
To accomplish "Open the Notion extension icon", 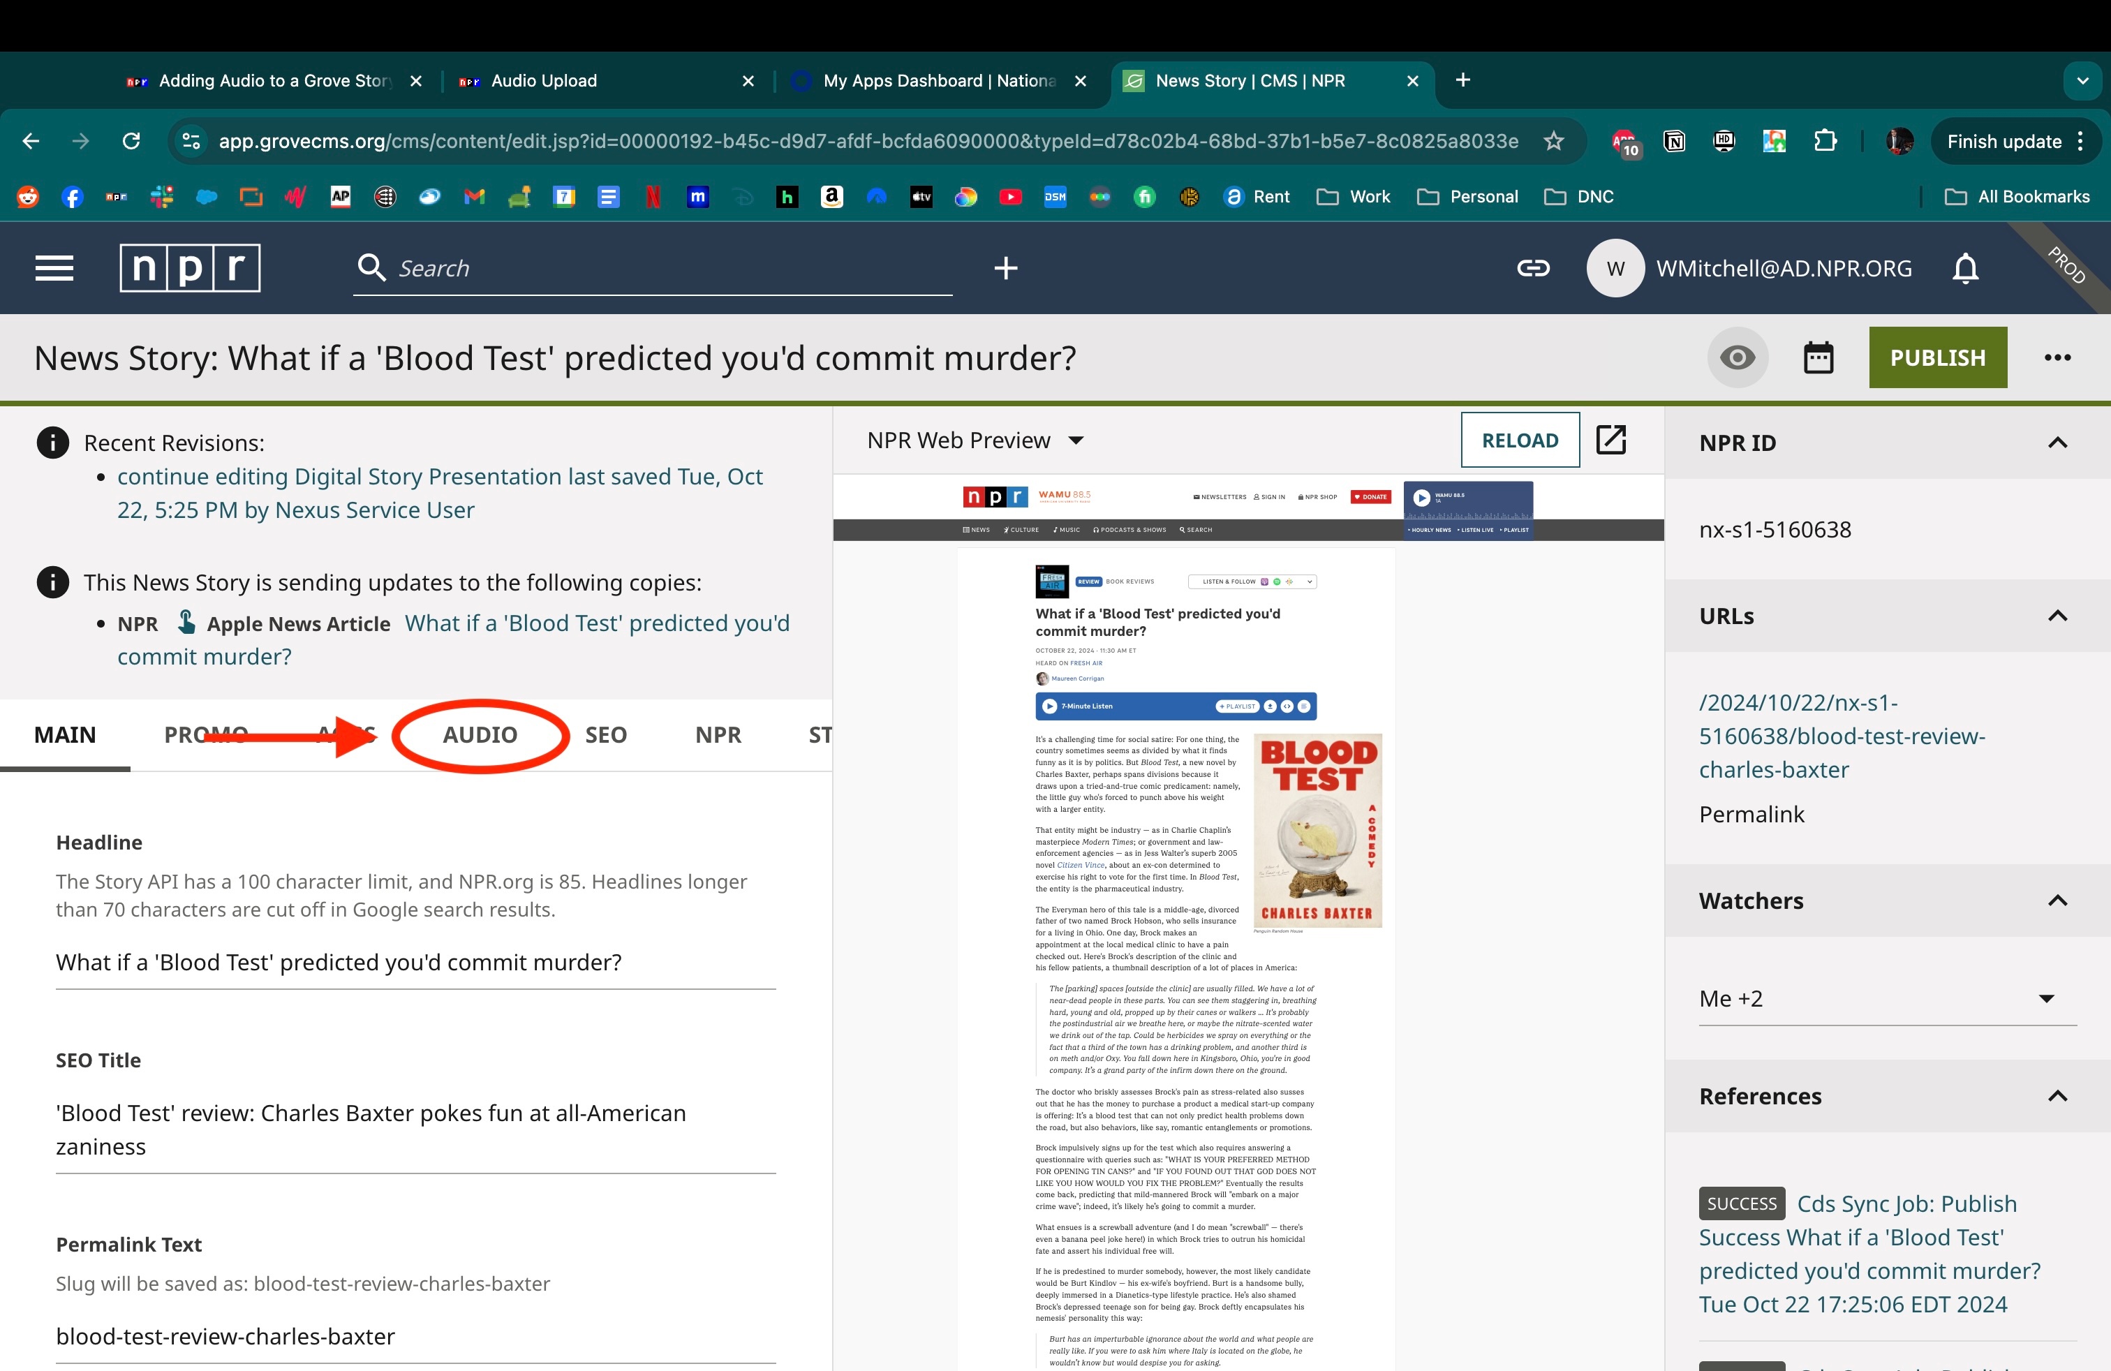I will [1674, 141].
